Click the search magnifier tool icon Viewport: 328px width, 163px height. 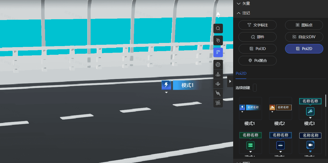click(x=218, y=28)
